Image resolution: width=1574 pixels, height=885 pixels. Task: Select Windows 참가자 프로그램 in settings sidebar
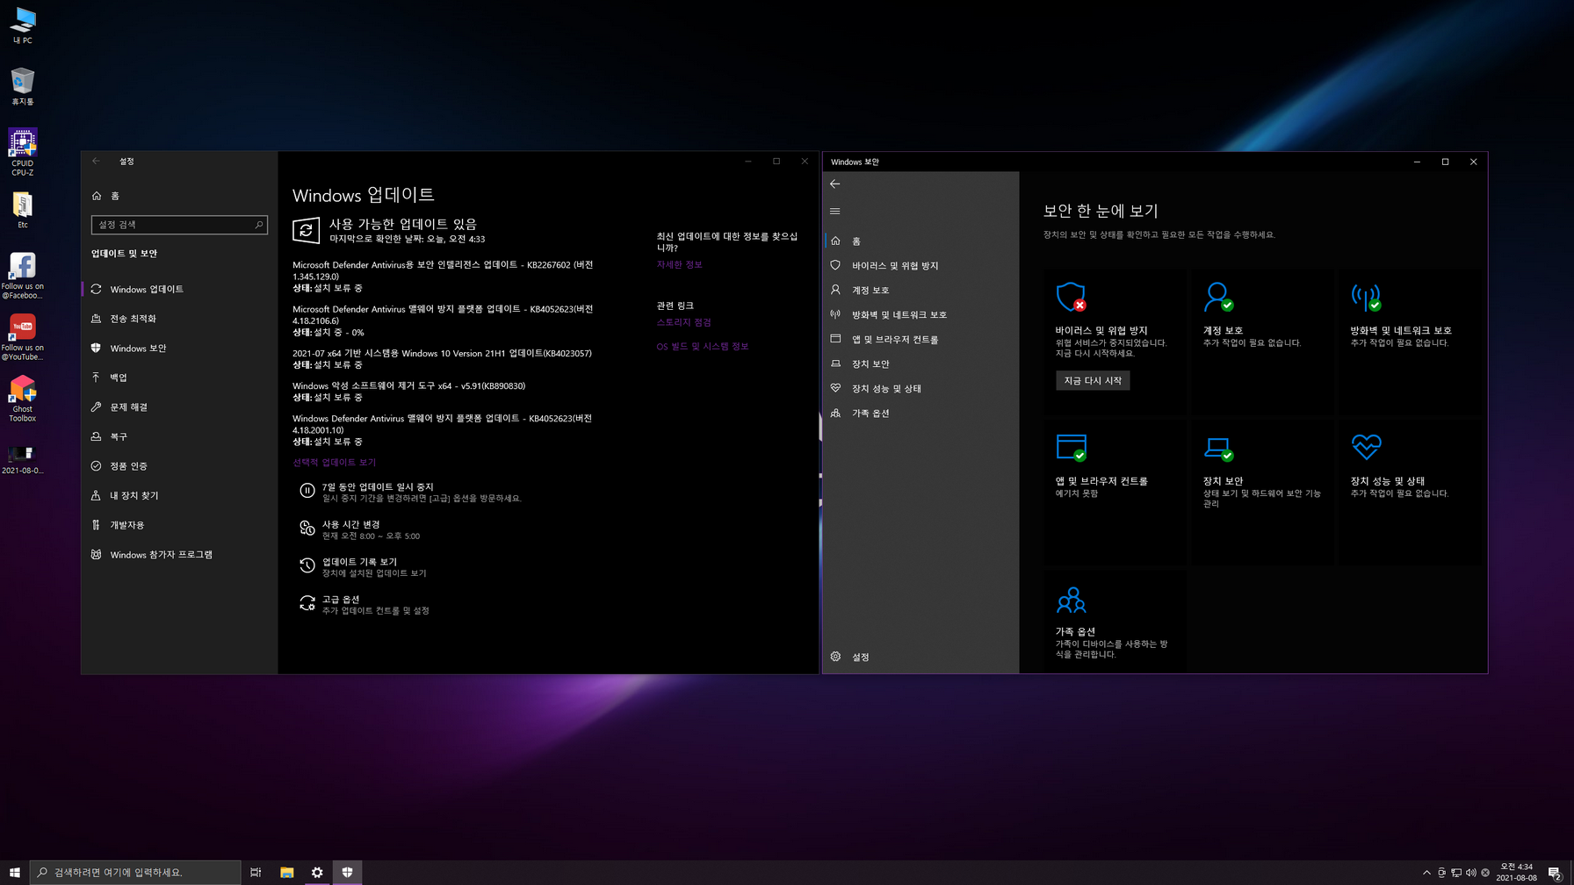pos(179,555)
